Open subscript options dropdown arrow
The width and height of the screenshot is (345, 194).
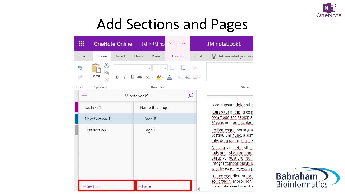[152, 77]
